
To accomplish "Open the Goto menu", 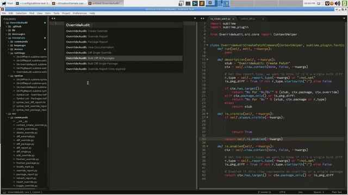I will click(x=48, y=13).
